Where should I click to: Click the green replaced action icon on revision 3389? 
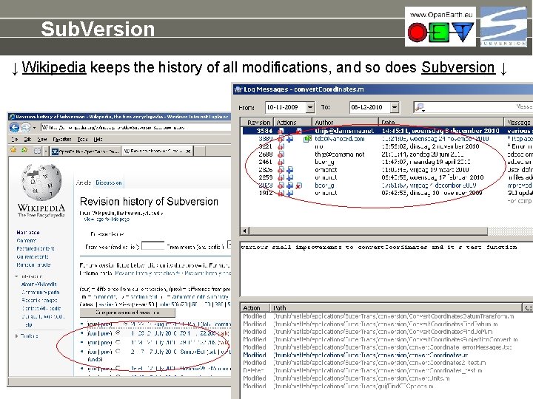pos(307,138)
